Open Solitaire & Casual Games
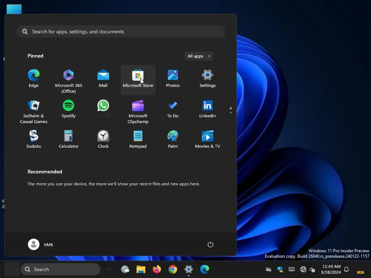371x278 pixels. tap(34, 111)
